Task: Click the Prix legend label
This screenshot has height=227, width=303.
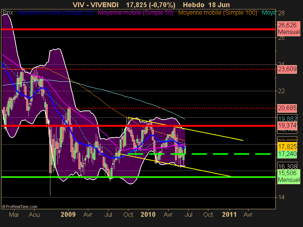Action: (8, 13)
